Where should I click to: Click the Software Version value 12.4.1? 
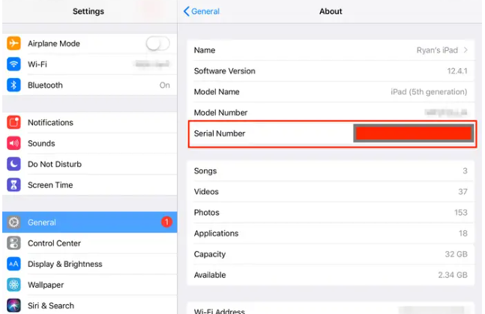pos(457,71)
